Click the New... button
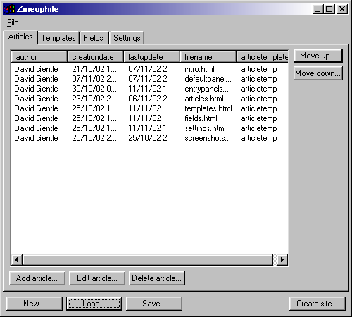Viewport: 352px width, 317px height. [x=34, y=304]
